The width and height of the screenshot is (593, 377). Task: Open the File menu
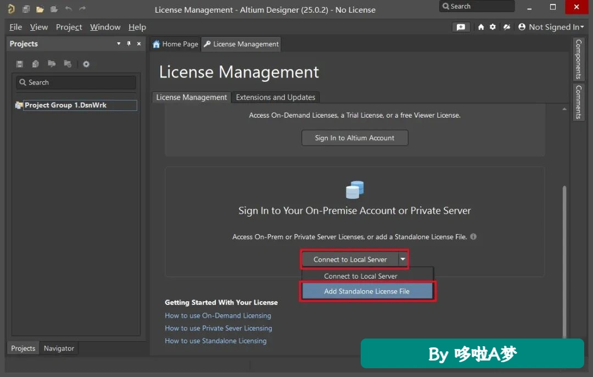(x=15, y=27)
